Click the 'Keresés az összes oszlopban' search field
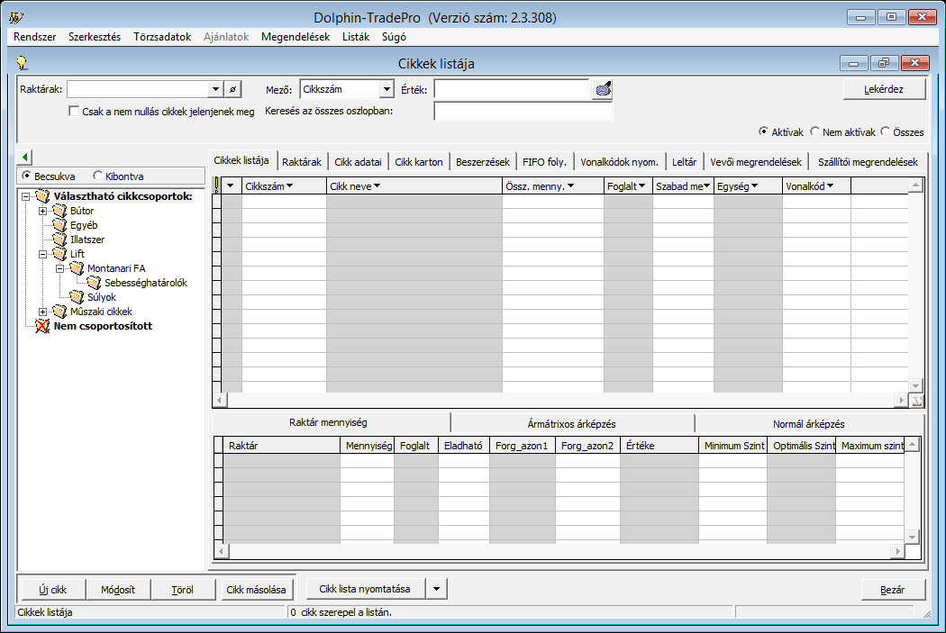The image size is (946, 633). pos(523,111)
